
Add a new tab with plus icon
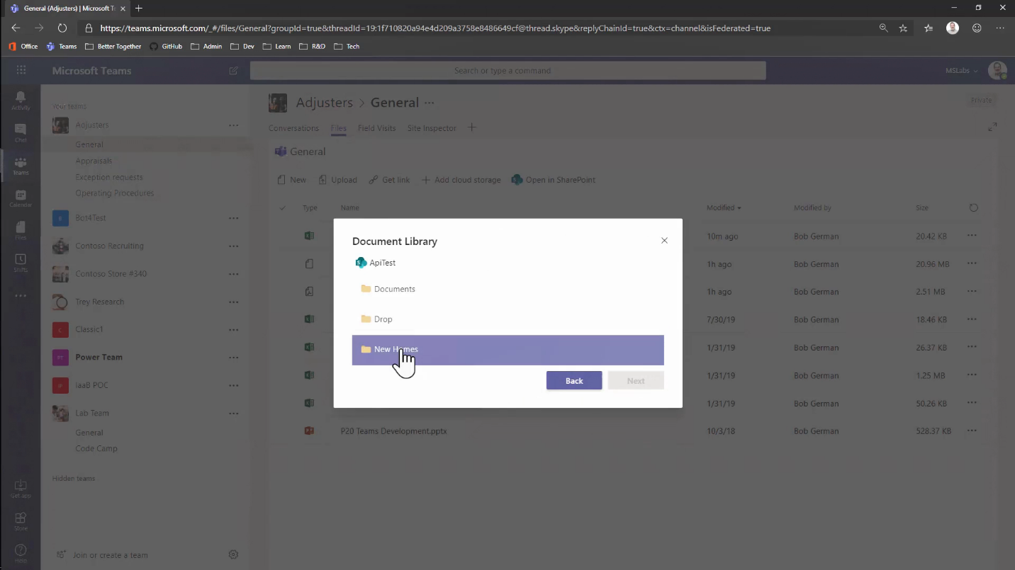(472, 127)
